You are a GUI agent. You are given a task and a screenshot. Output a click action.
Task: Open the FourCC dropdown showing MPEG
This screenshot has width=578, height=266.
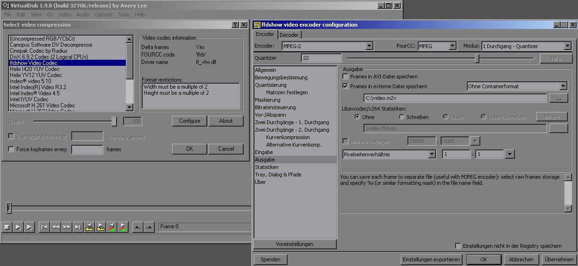452,46
